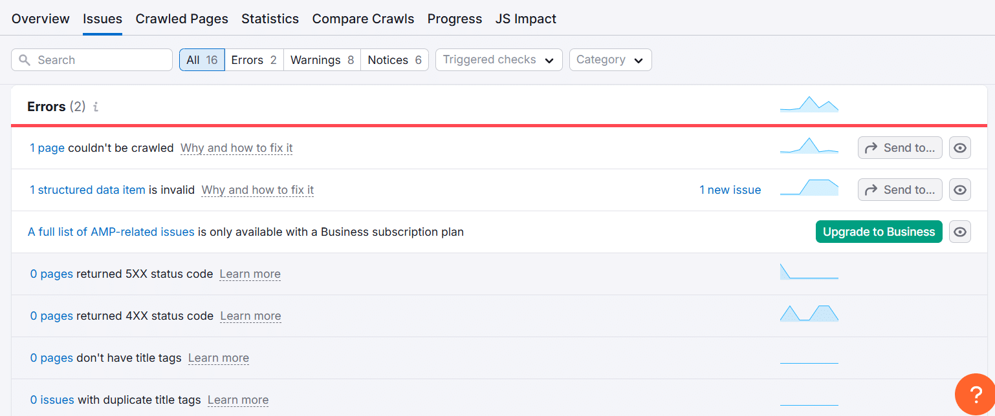Click the search magnifier icon
This screenshot has width=995, height=416.
pos(25,60)
